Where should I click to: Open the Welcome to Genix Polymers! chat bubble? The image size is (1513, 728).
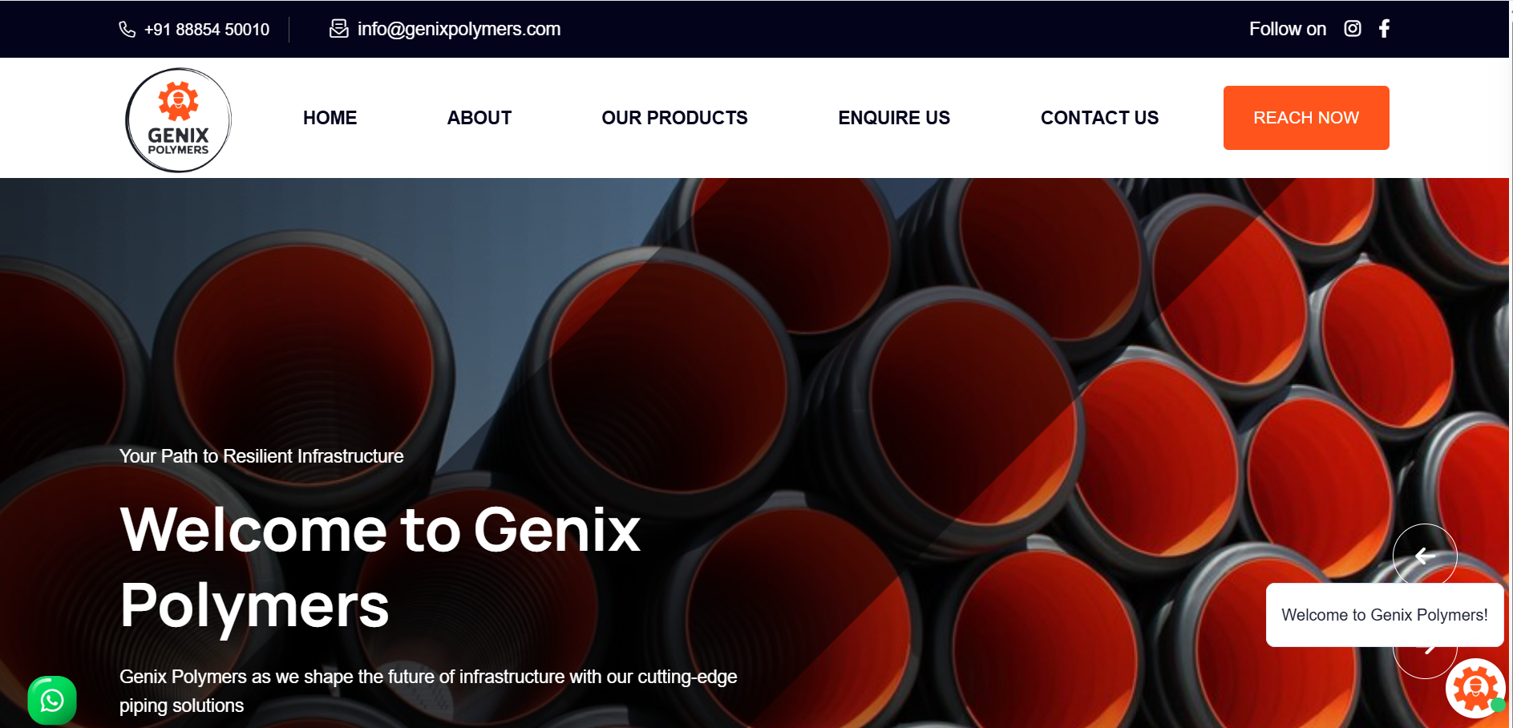tap(1385, 615)
